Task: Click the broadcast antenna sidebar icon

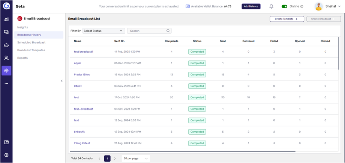Action: 6,70
